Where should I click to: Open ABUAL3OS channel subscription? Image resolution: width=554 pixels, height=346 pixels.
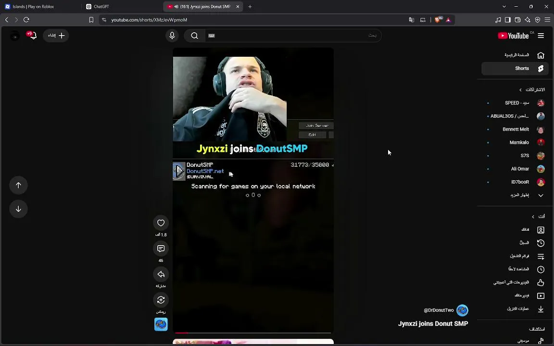[515, 116]
